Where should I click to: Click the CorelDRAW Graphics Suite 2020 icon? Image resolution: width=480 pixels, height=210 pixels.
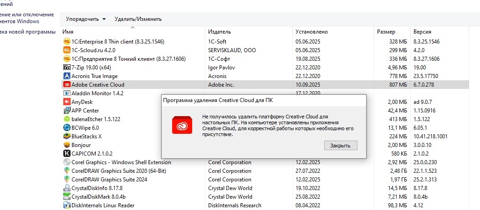[x=67, y=171]
